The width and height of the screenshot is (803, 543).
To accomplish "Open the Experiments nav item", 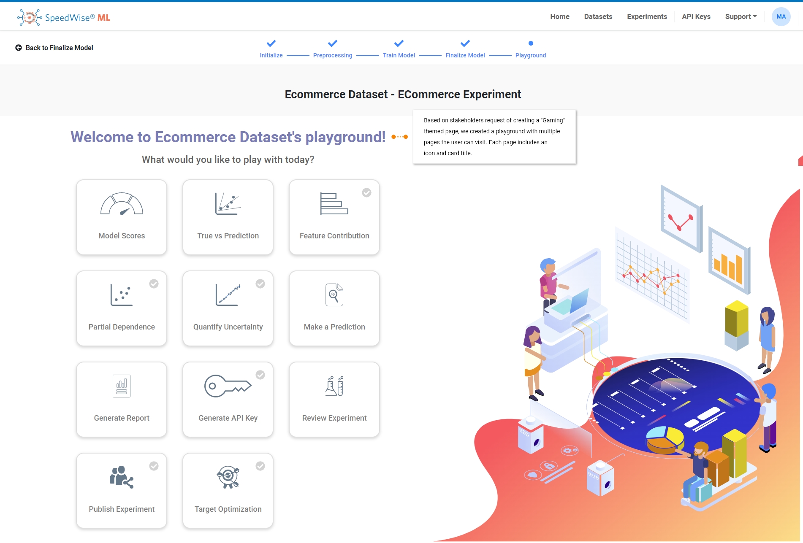I will [x=647, y=17].
